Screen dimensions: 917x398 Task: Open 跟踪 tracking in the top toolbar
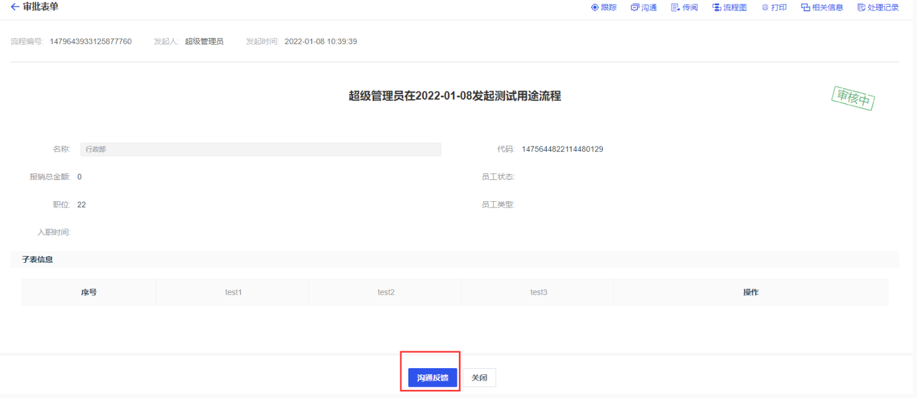coord(604,7)
